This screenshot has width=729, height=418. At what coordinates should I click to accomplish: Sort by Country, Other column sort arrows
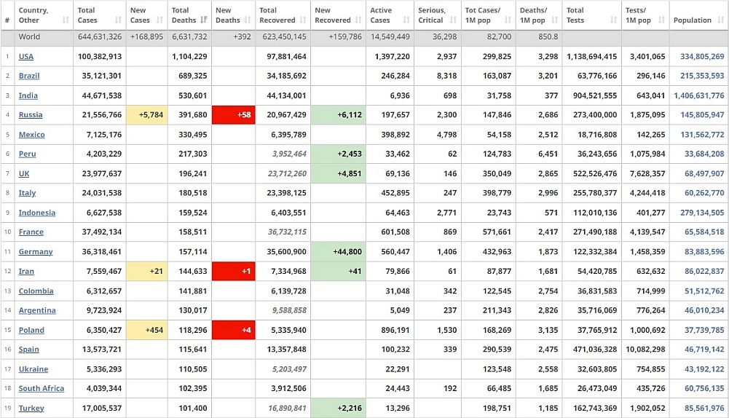tap(66, 20)
